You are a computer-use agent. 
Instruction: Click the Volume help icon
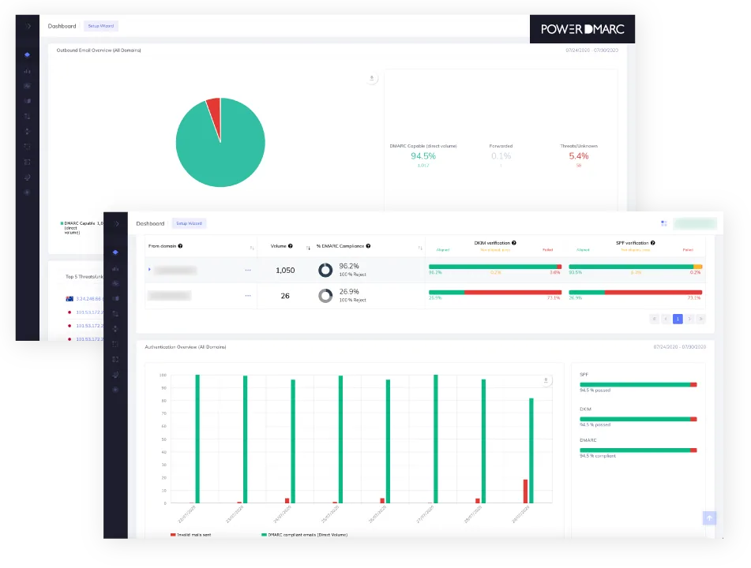pos(291,246)
